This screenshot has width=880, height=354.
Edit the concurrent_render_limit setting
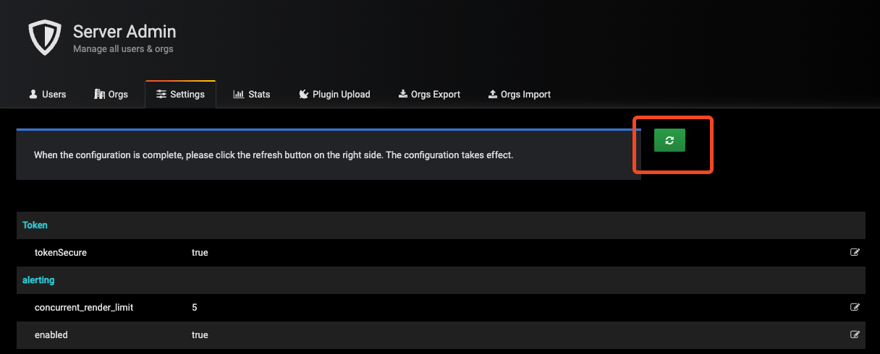[855, 308]
